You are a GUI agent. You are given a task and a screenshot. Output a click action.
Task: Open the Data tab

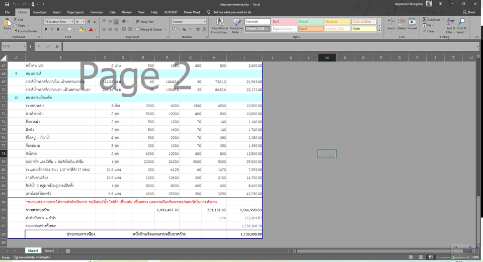pyautogui.click(x=112, y=12)
